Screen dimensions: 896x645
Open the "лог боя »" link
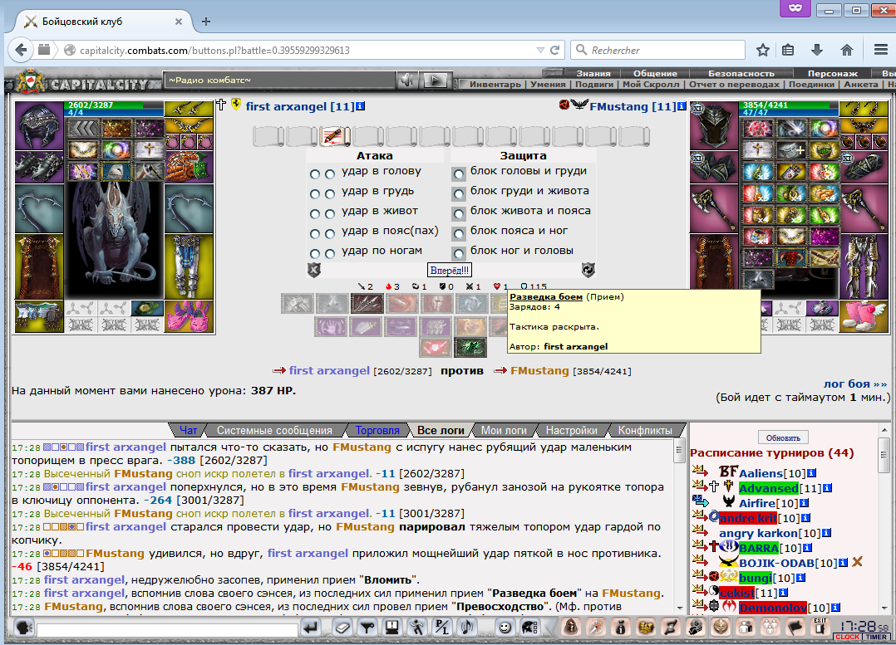tap(854, 384)
